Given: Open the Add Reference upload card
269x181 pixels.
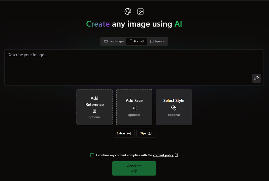Looking at the screenshot, I should click(95, 107).
